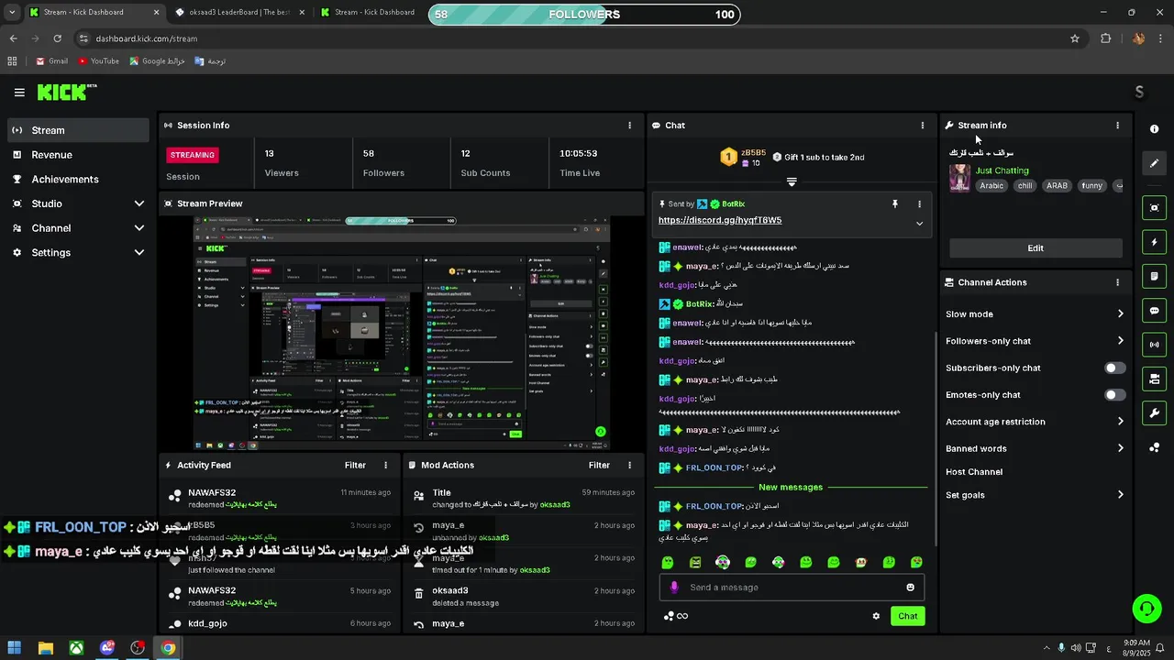
Task: Open File Explorer from taskbar
Action: click(x=46, y=648)
